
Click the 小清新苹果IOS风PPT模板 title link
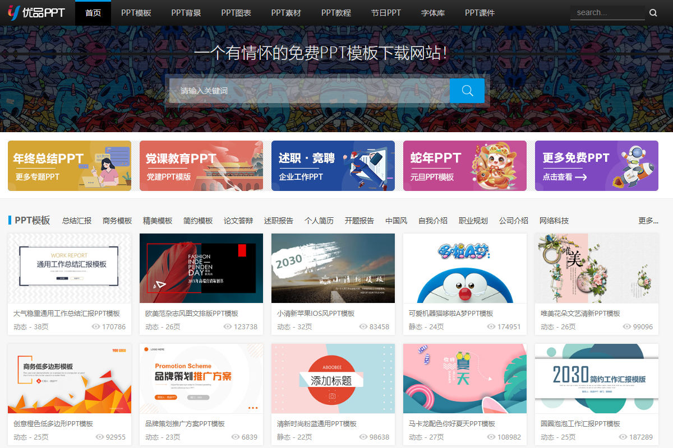coord(316,314)
